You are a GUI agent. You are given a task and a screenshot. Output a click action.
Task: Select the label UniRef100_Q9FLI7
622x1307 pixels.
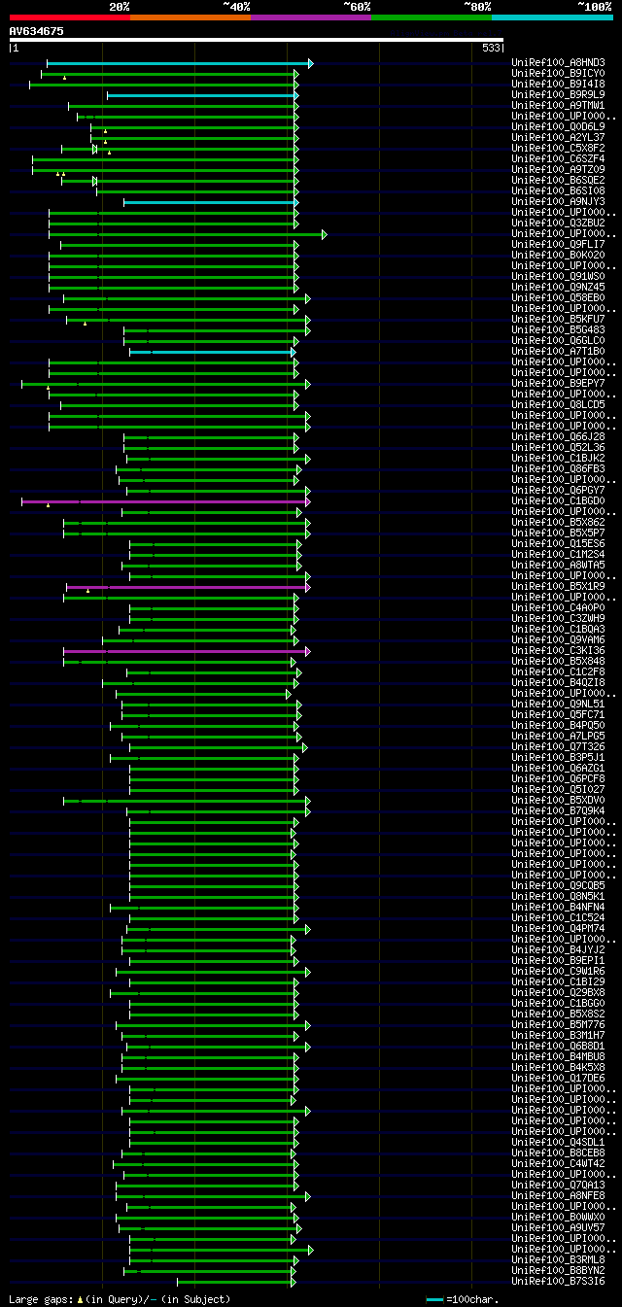558,245
